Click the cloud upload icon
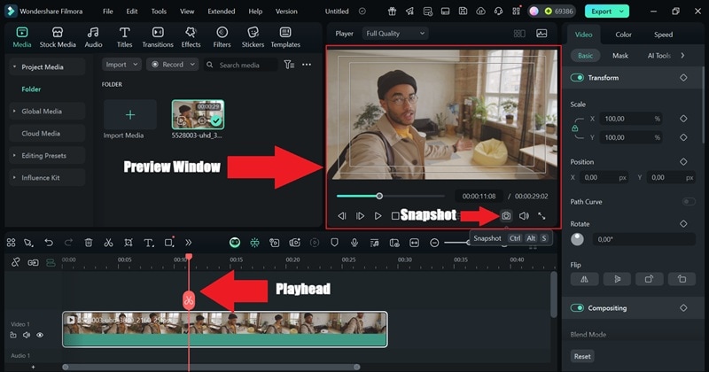 coord(480,12)
